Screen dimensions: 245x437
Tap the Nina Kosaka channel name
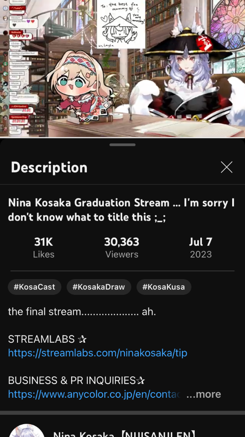[x=124, y=434]
